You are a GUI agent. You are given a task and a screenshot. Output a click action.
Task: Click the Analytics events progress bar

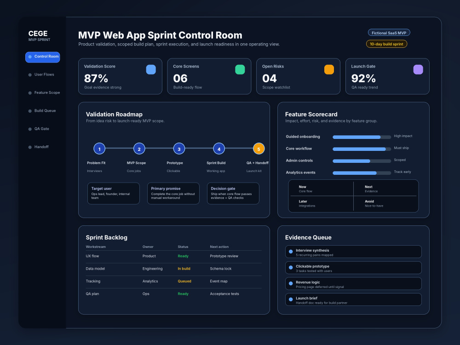click(362, 173)
